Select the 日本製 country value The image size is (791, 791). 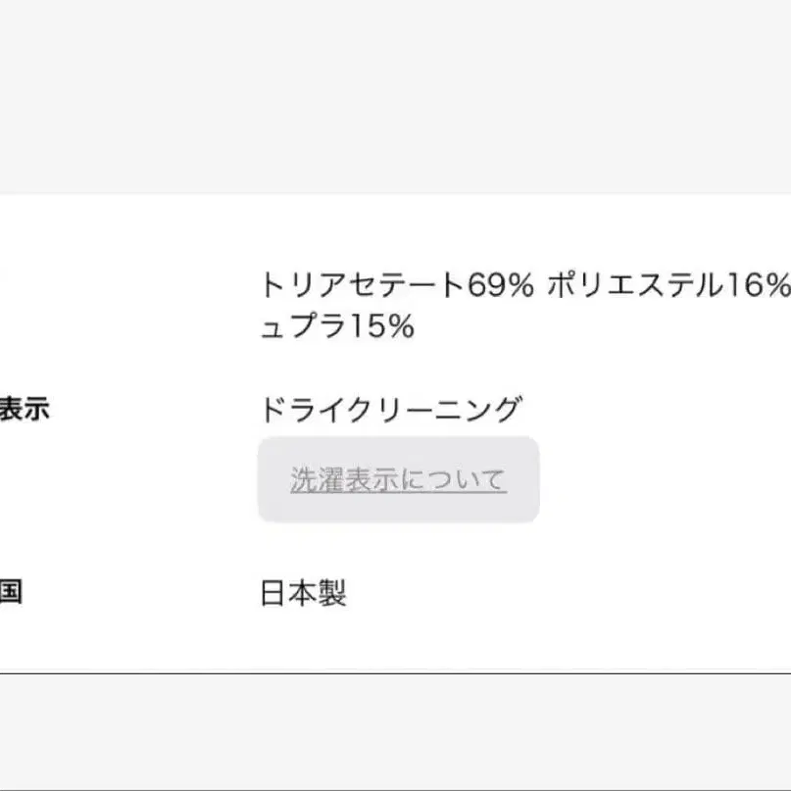pos(303,593)
